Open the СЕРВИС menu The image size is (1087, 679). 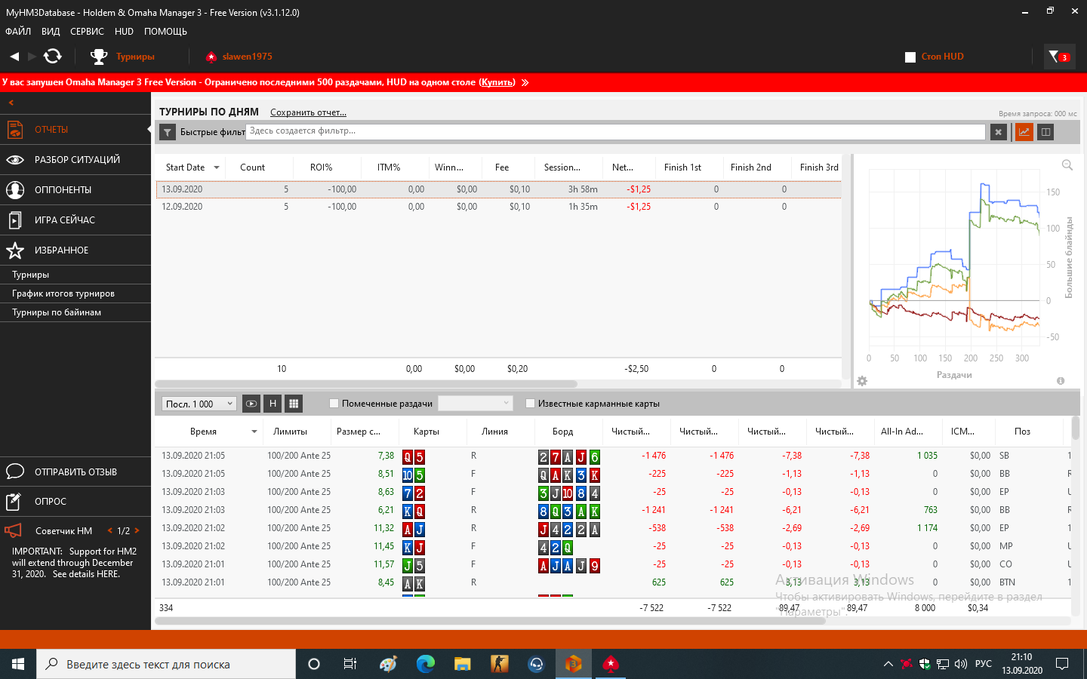coord(87,32)
